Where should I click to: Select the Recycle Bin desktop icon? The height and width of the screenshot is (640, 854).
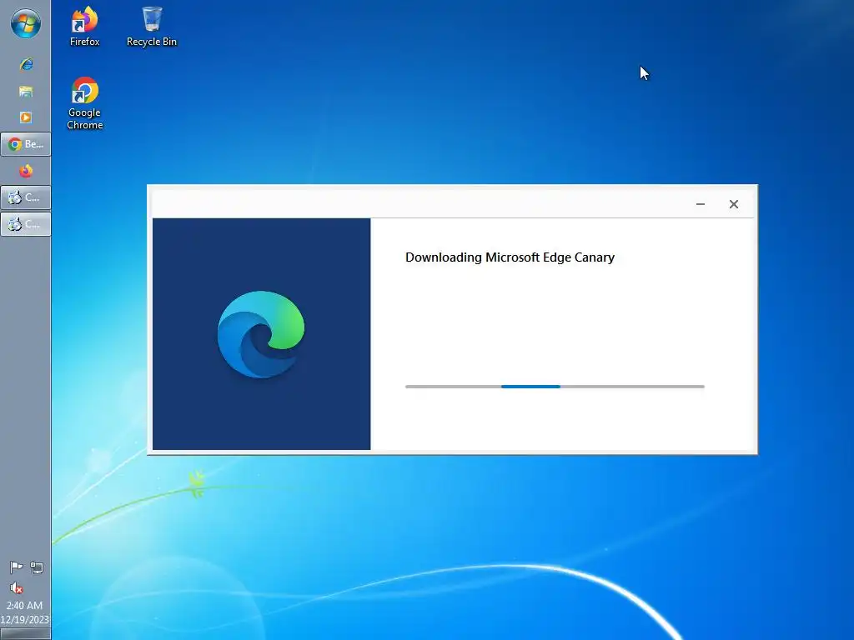152,27
